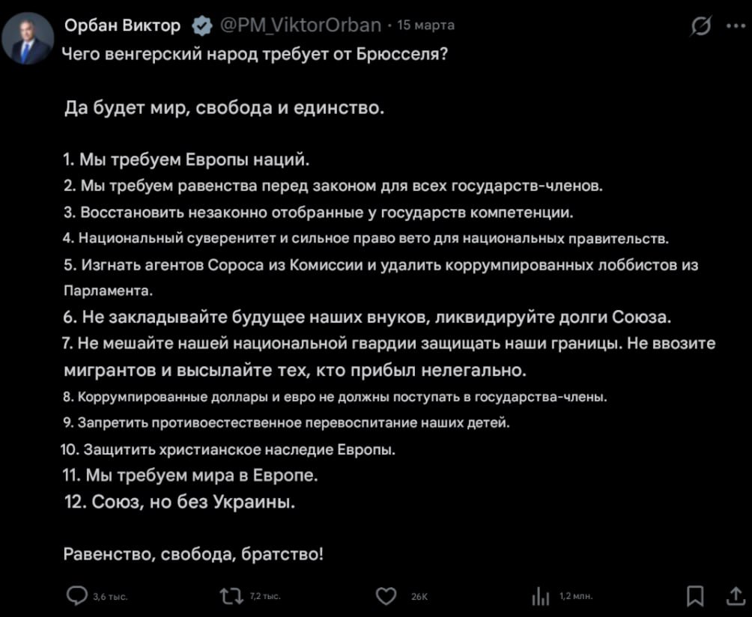Click the 26K likes count
Image resolution: width=752 pixels, height=617 pixels.
pyautogui.click(x=419, y=597)
